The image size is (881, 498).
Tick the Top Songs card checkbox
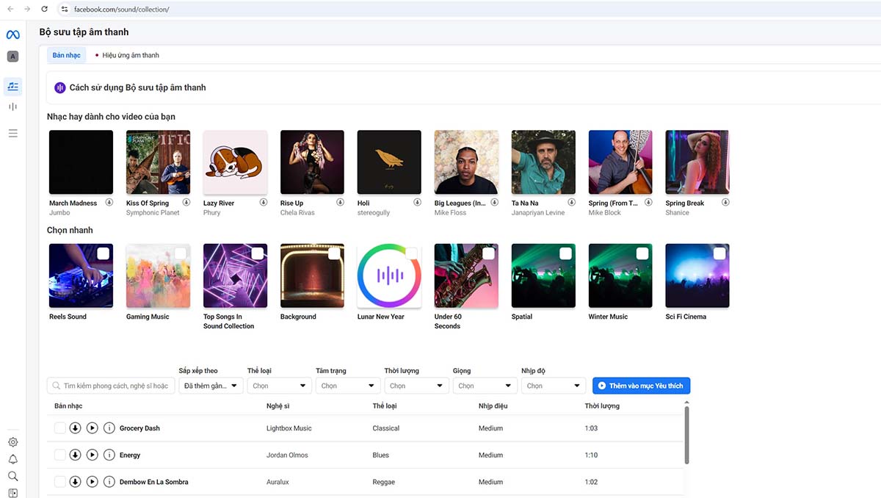pyautogui.click(x=257, y=253)
